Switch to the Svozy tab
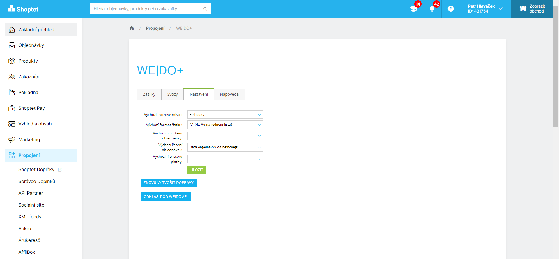559x259 pixels. [172, 94]
